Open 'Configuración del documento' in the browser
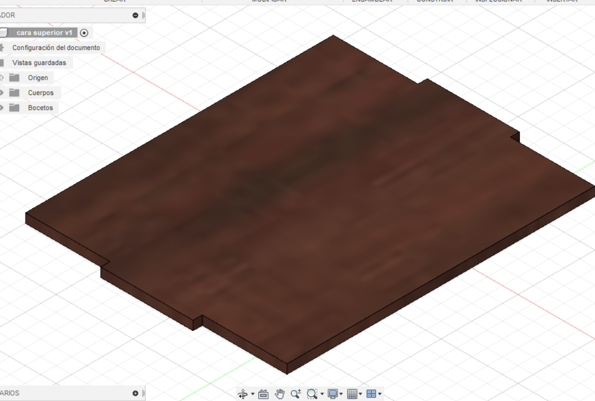This screenshot has height=401, width=595. [x=56, y=48]
